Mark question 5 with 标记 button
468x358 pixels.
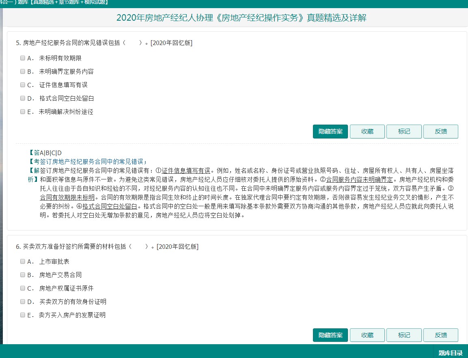[x=404, y=132]
